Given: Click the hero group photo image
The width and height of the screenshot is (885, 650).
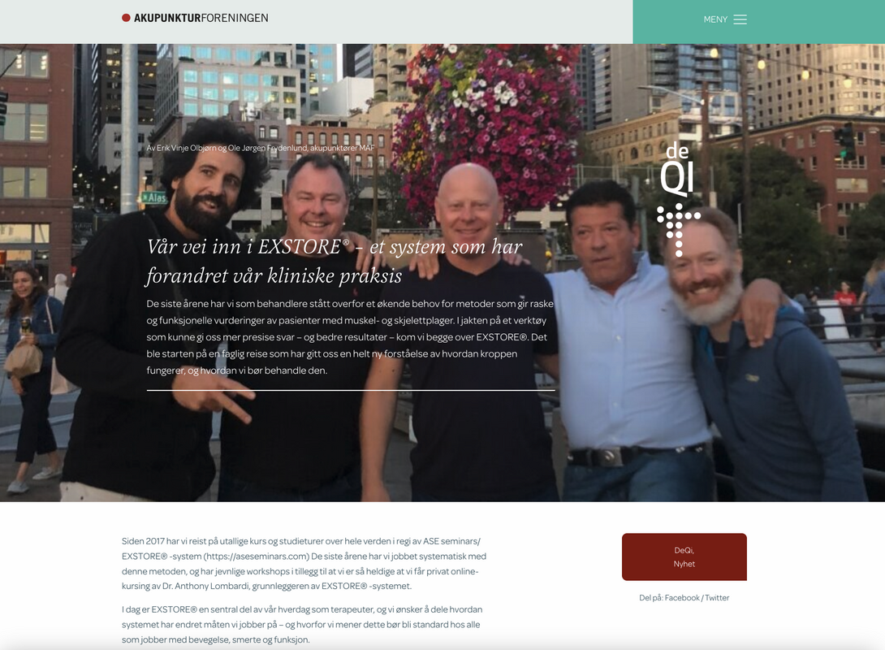Looking at the screenshot, I should [x=442, y=273].
